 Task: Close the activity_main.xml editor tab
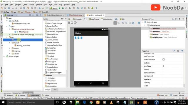(103, 15)
